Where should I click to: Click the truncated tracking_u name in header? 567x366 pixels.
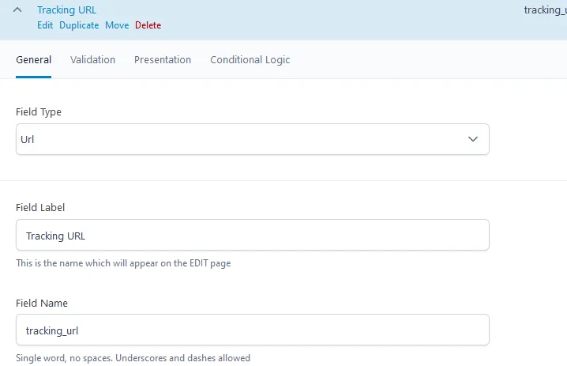pyautogui.click(x=545, y=10)
